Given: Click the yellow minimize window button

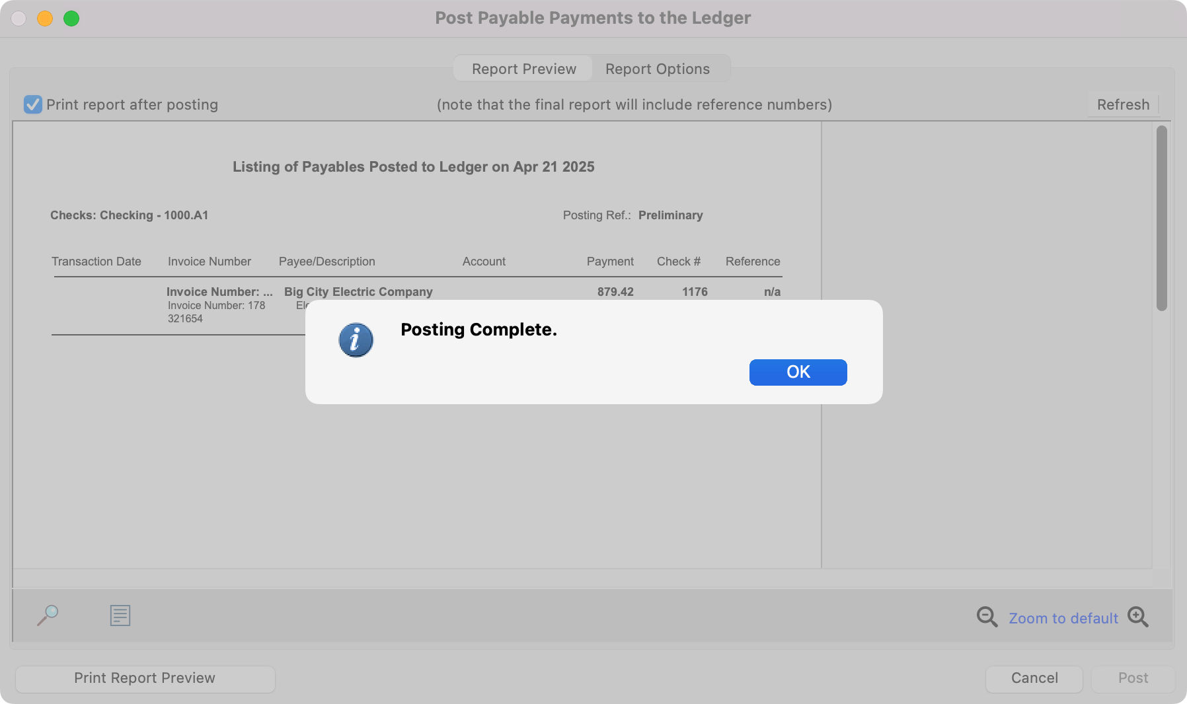Looking at the screenshot, I should click(45, 18).
